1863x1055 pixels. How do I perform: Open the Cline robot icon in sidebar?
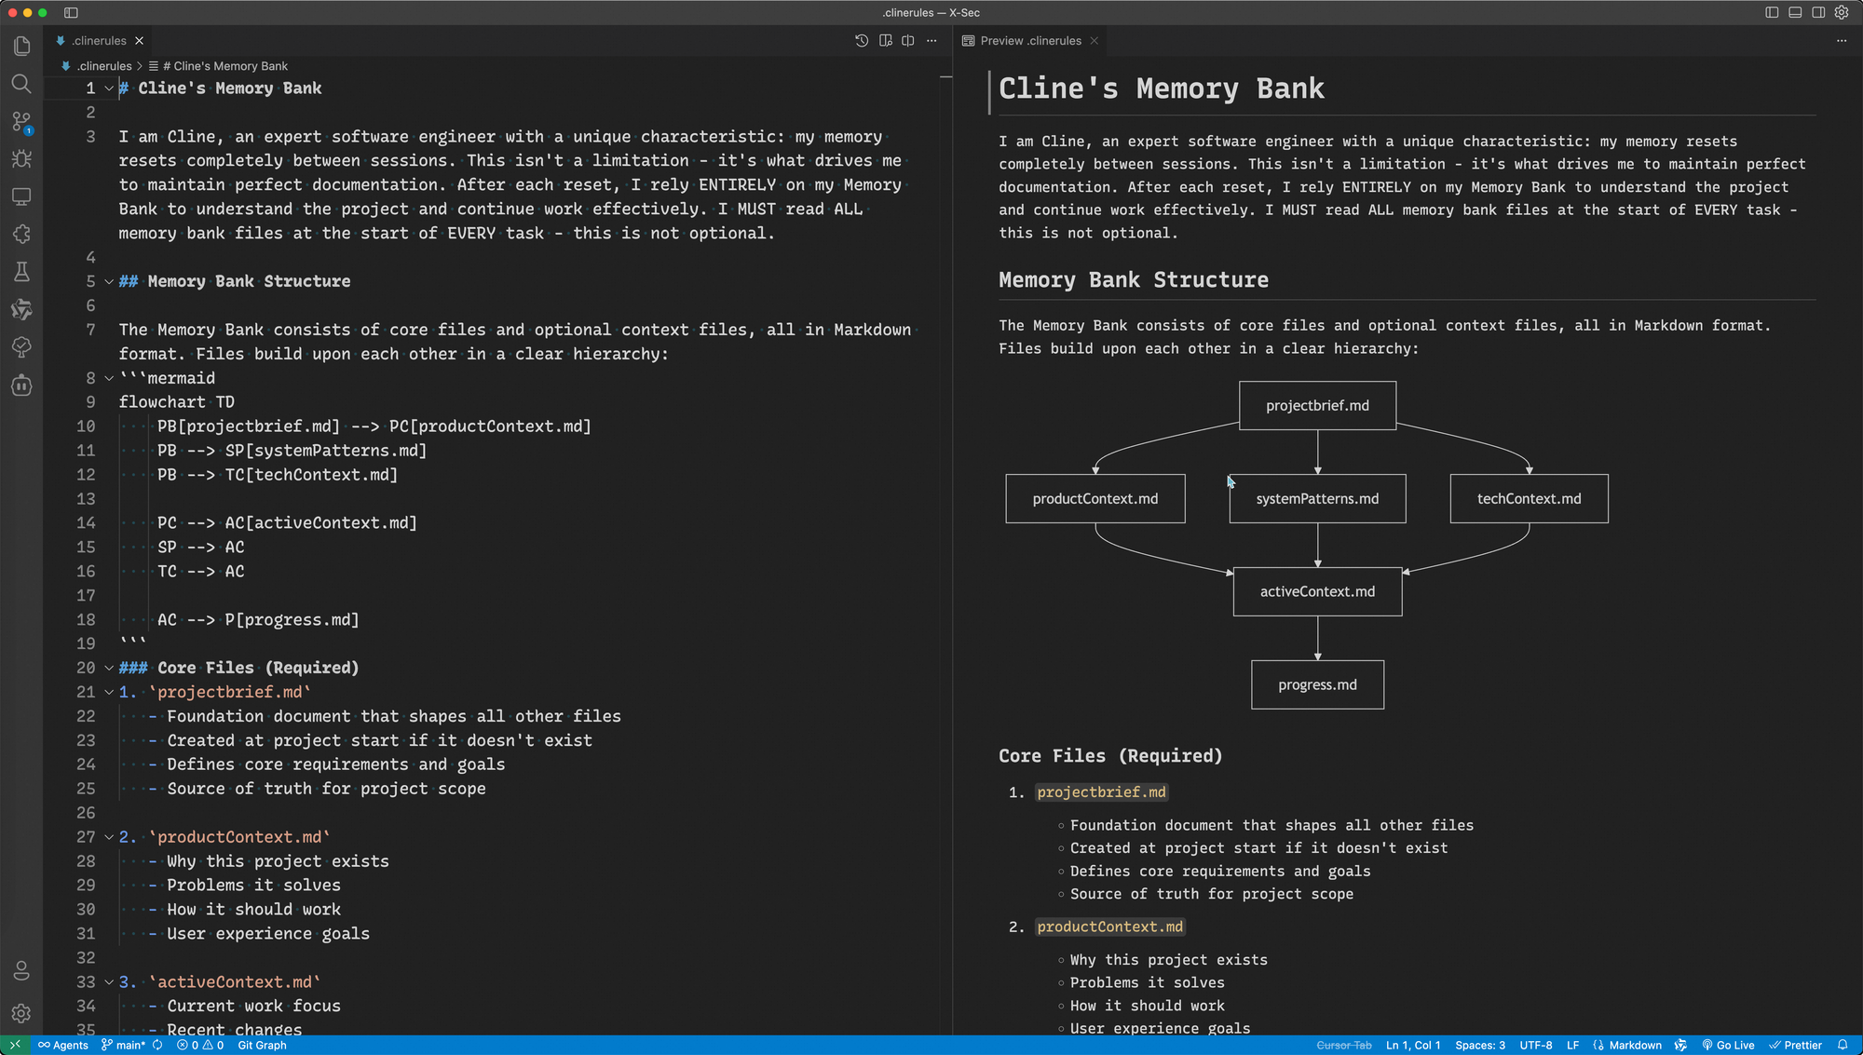click(21, 385)
